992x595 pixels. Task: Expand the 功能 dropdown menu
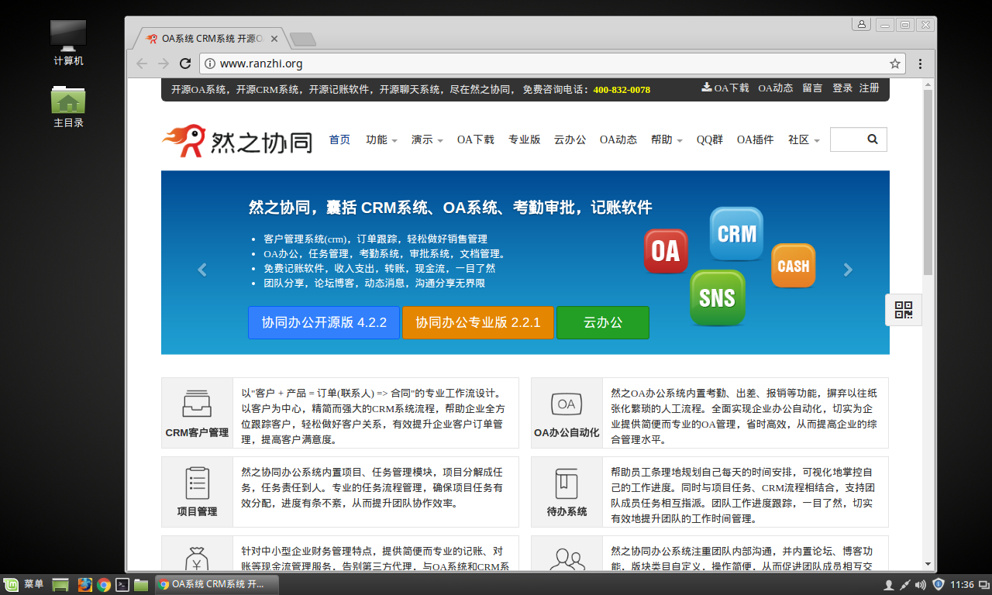381,140
